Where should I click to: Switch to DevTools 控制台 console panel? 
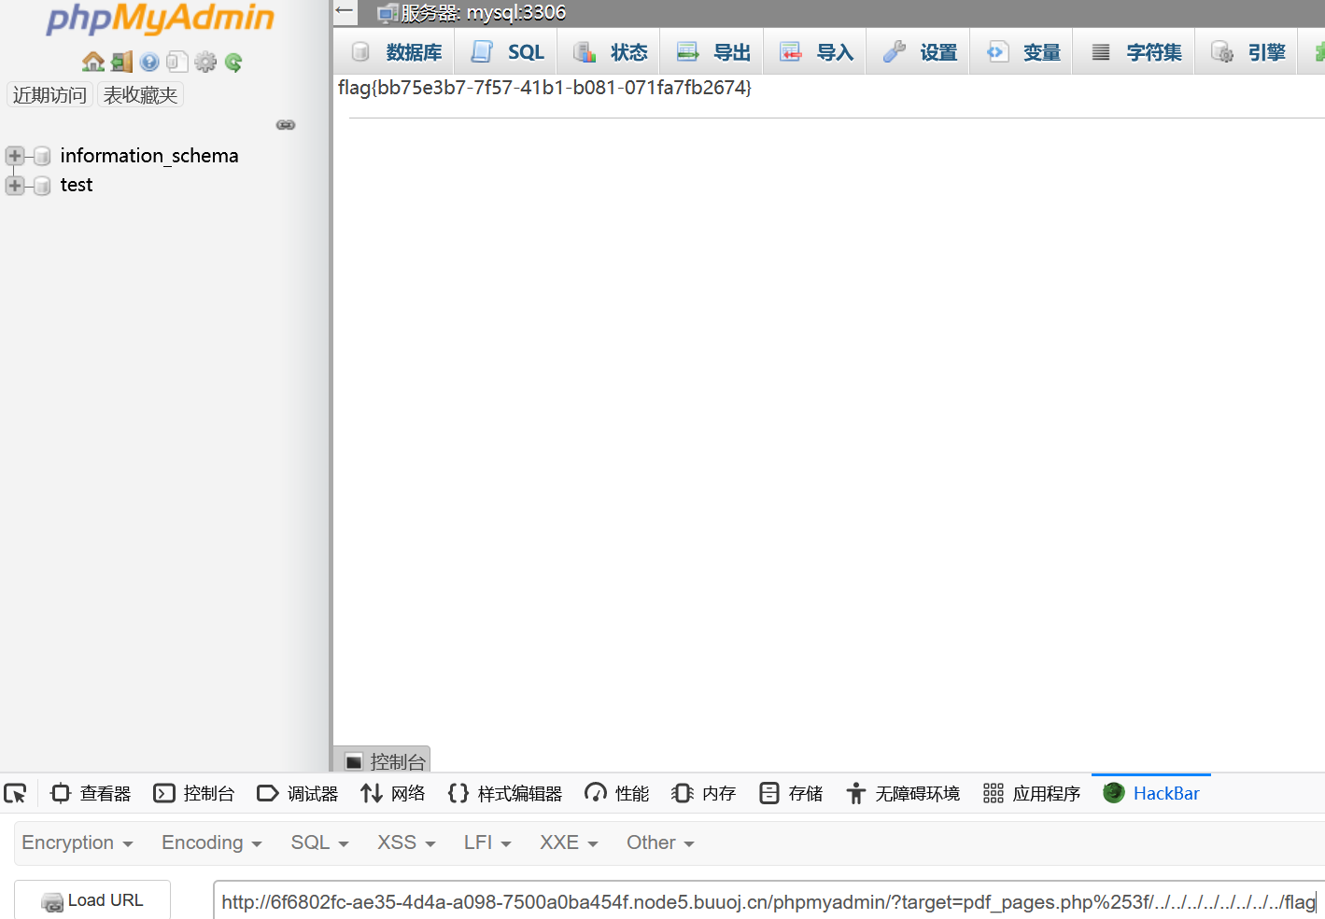(194, 793)
